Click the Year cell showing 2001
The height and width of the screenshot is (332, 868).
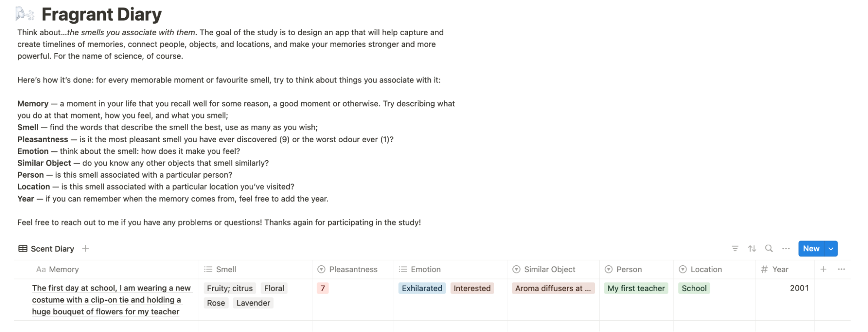(799, 288)
